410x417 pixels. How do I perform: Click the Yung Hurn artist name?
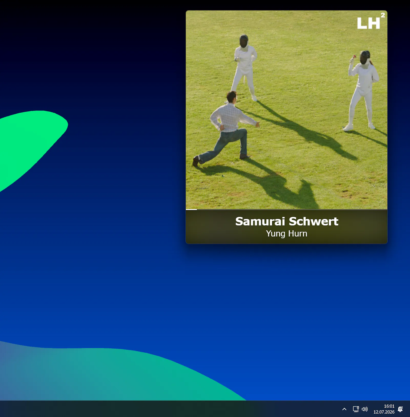pos(286,234)
